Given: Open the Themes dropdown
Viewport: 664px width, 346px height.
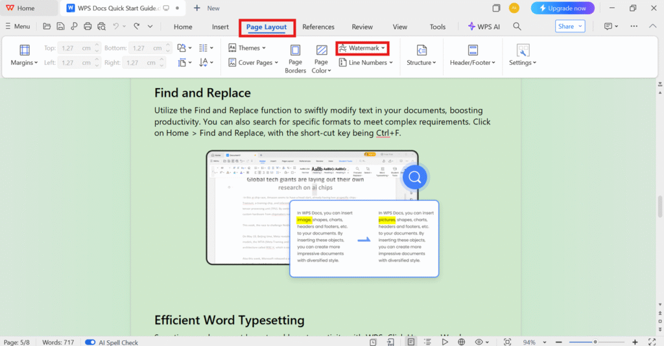Looking at the screenshot, I should tap(247, 48).
